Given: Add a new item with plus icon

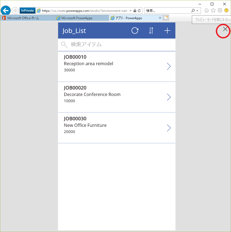Looking at the screenshot, I should [167, 31].
